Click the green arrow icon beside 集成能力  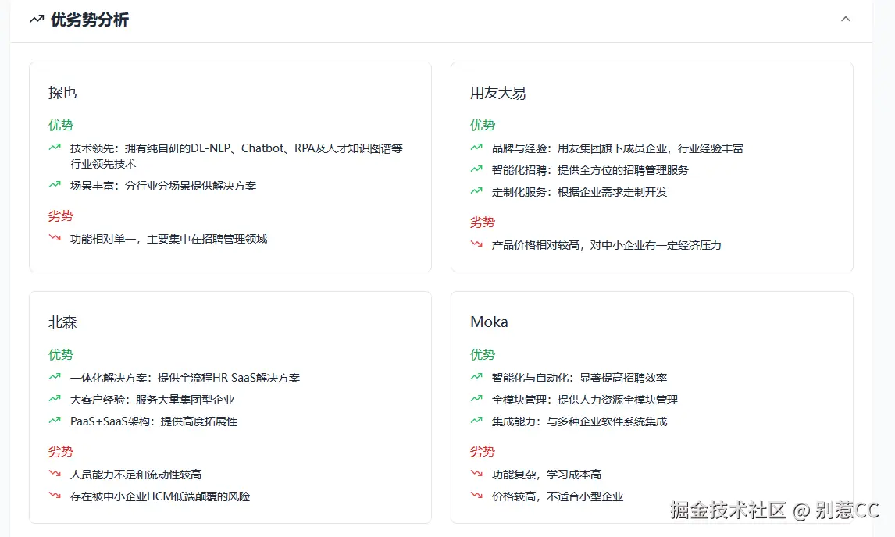476,421
